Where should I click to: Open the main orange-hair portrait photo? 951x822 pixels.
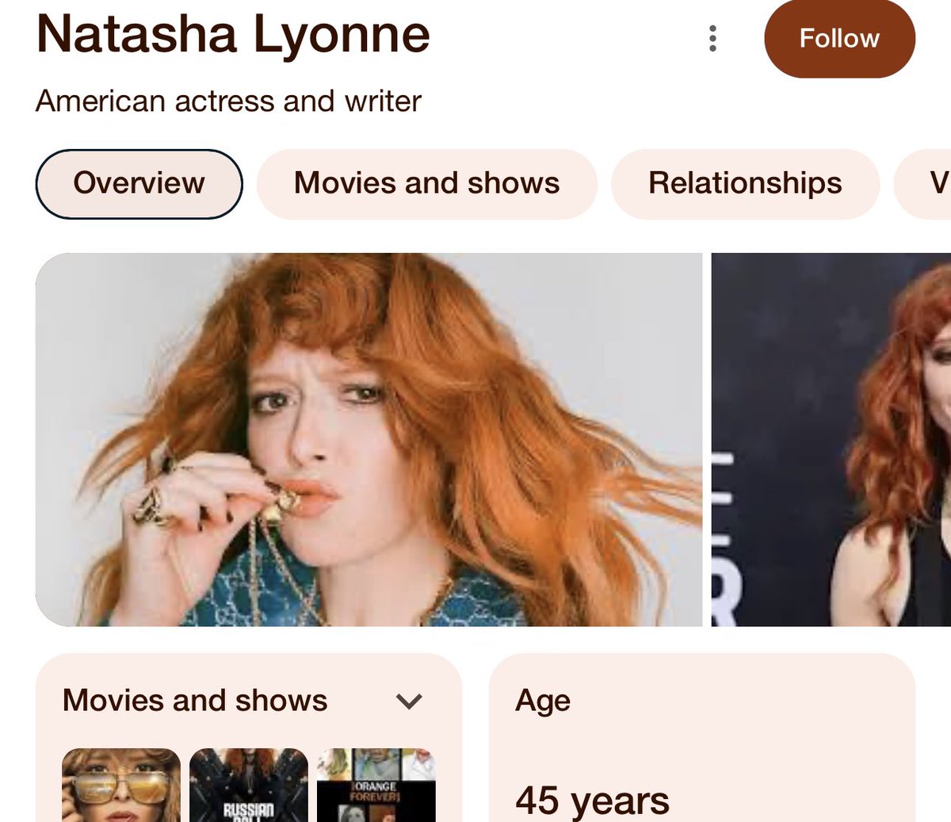click(x=369, y=439)
